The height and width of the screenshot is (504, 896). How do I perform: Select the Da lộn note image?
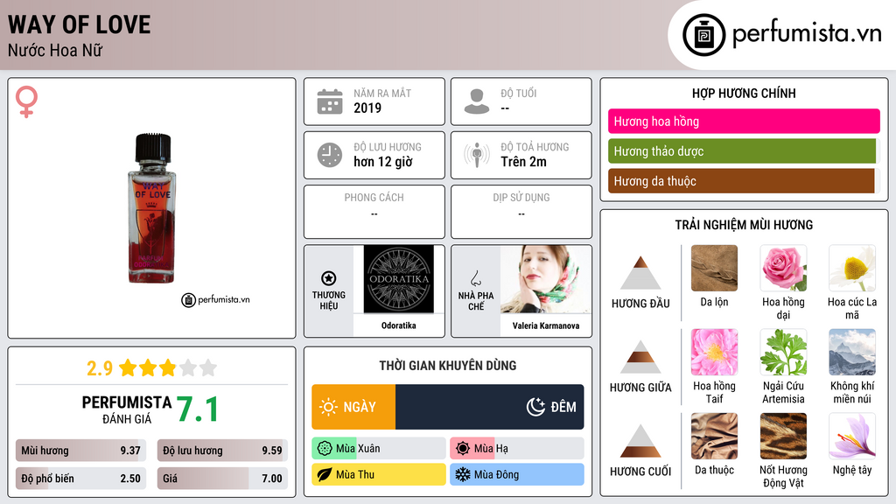(714, 268)
